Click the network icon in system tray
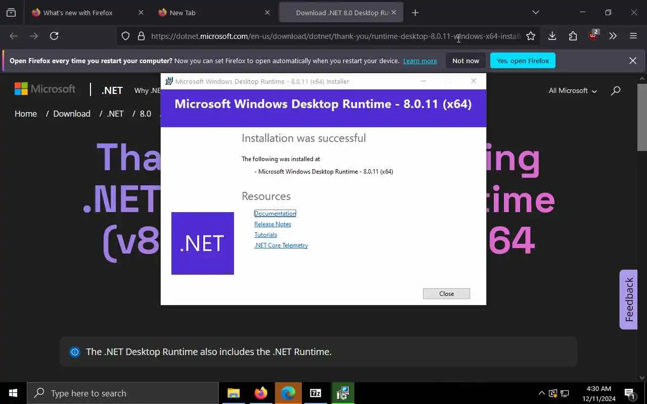This screenshot has height=404, width=647. pos(565,393)
